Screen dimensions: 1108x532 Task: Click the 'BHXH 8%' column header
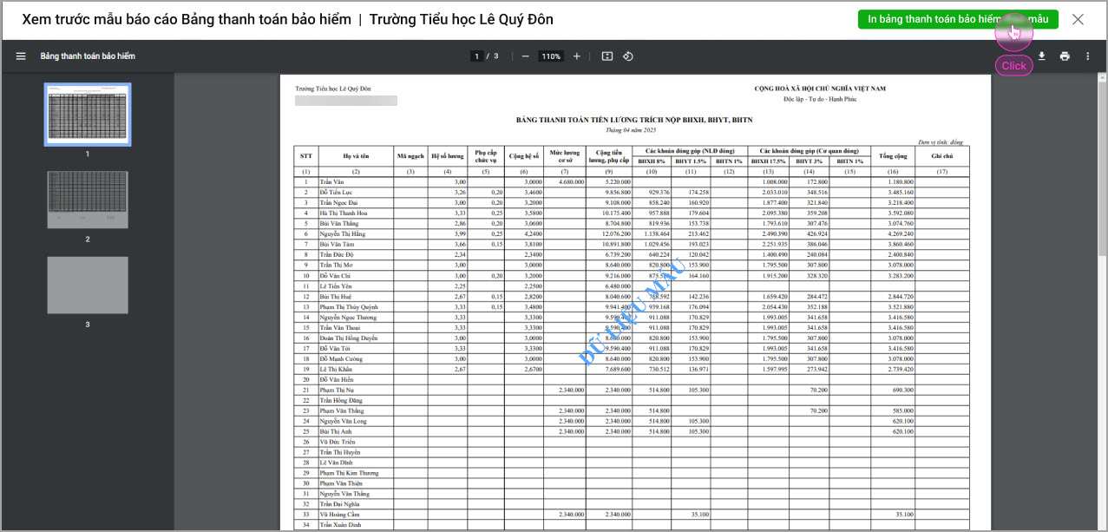tap(652, 161)
